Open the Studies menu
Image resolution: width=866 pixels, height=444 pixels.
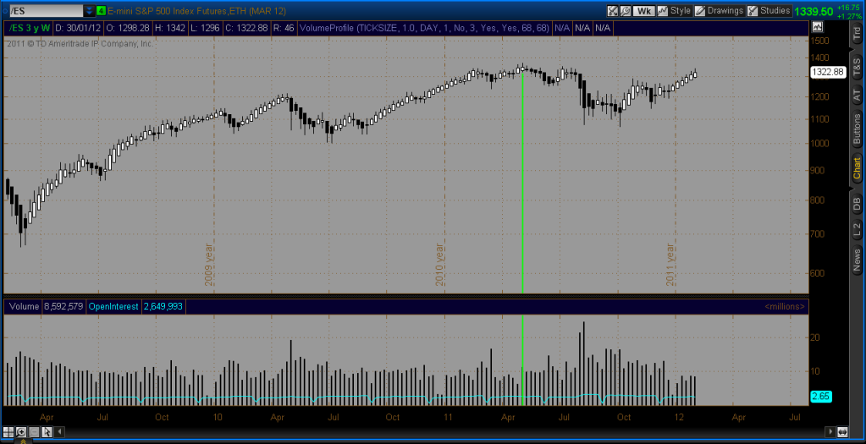tap(769, 11)
